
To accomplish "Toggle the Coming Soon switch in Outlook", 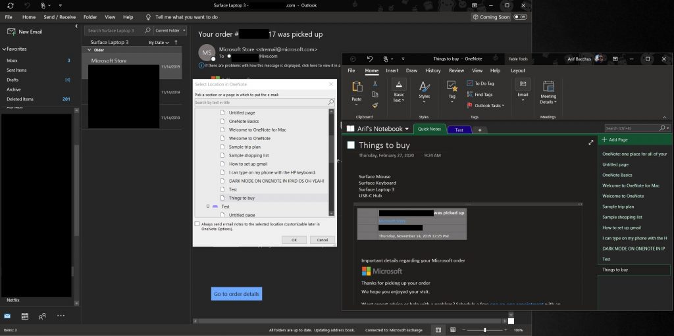I will pyautogui.click(x=520, y=17).
